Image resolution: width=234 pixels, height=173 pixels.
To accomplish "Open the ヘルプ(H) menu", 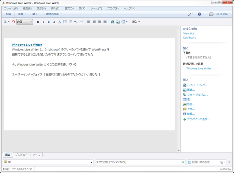I will (x=130, y=8).
